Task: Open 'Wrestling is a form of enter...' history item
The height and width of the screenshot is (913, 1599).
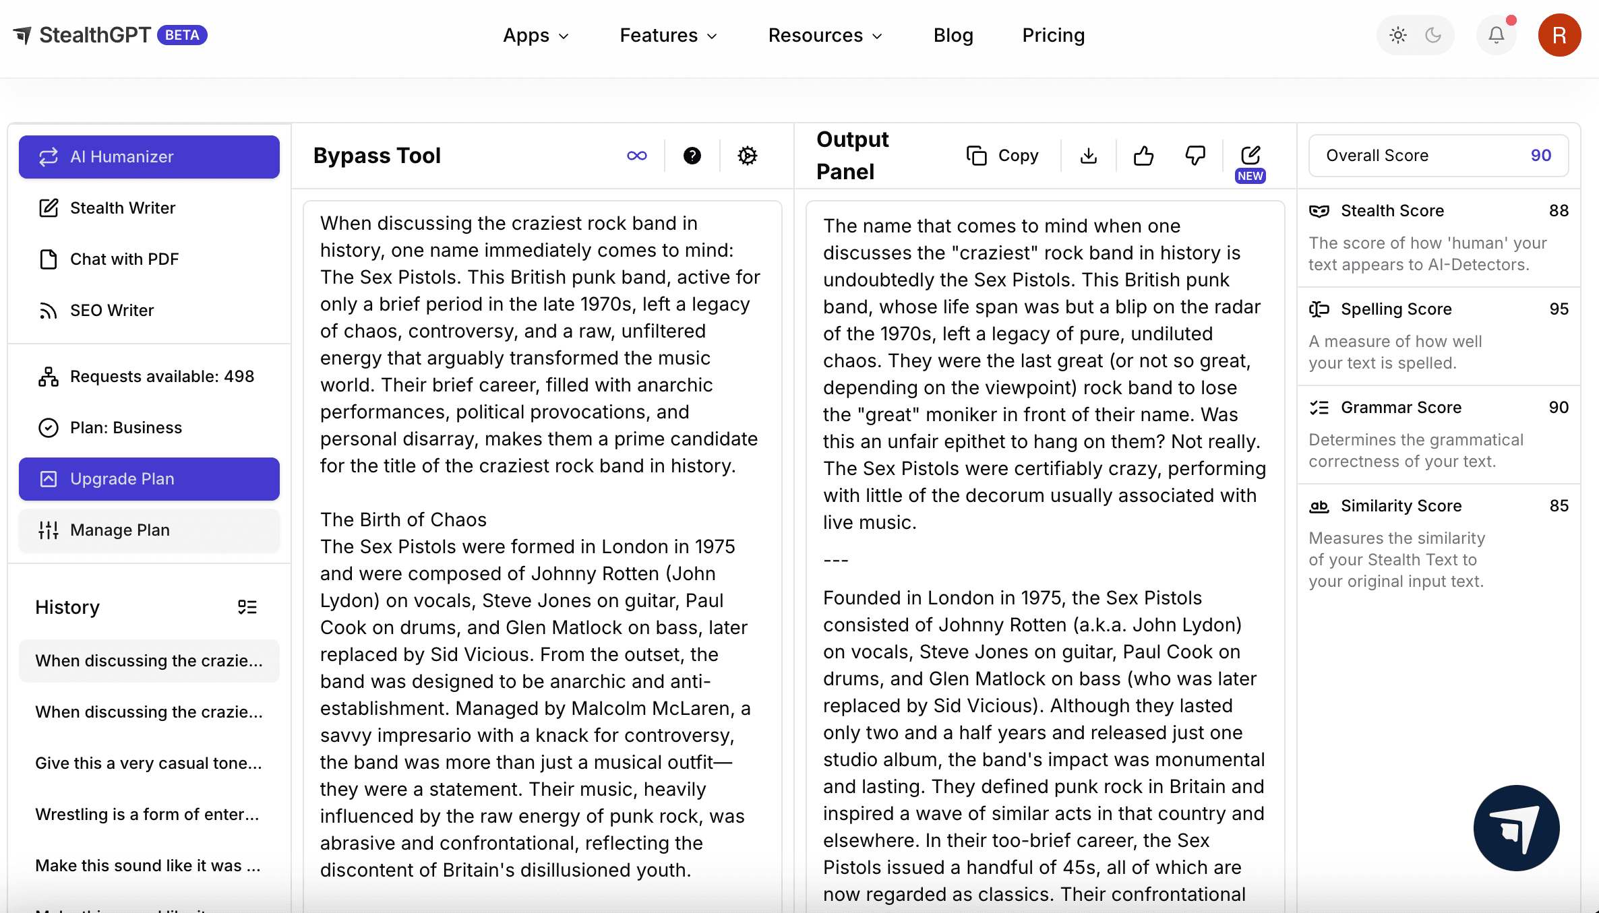Action: (148, 815)
